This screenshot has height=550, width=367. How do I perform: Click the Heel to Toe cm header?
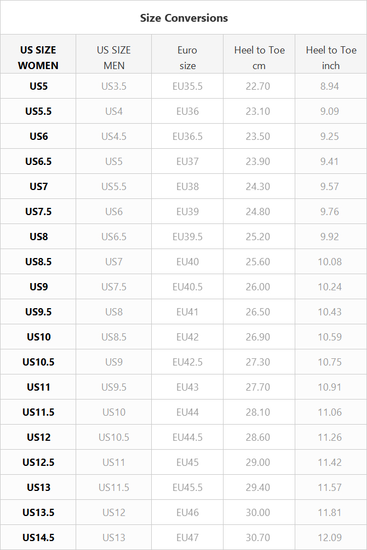pyautogui.click(x=259, y=57)
